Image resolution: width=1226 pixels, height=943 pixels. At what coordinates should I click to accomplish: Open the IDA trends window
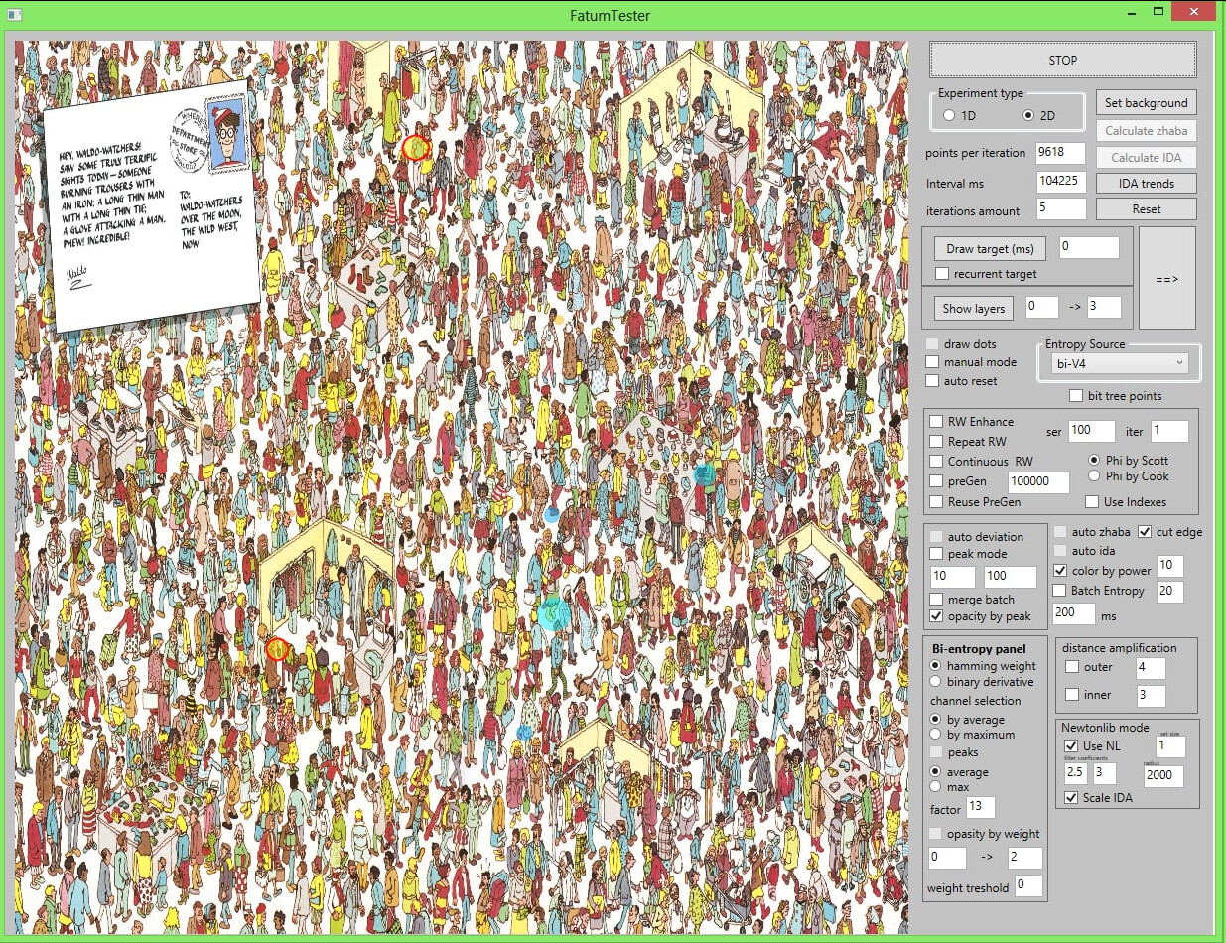1146,184
